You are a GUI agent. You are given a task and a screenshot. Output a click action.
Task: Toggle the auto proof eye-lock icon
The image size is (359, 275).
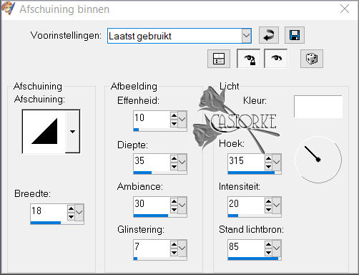(248, 59)
